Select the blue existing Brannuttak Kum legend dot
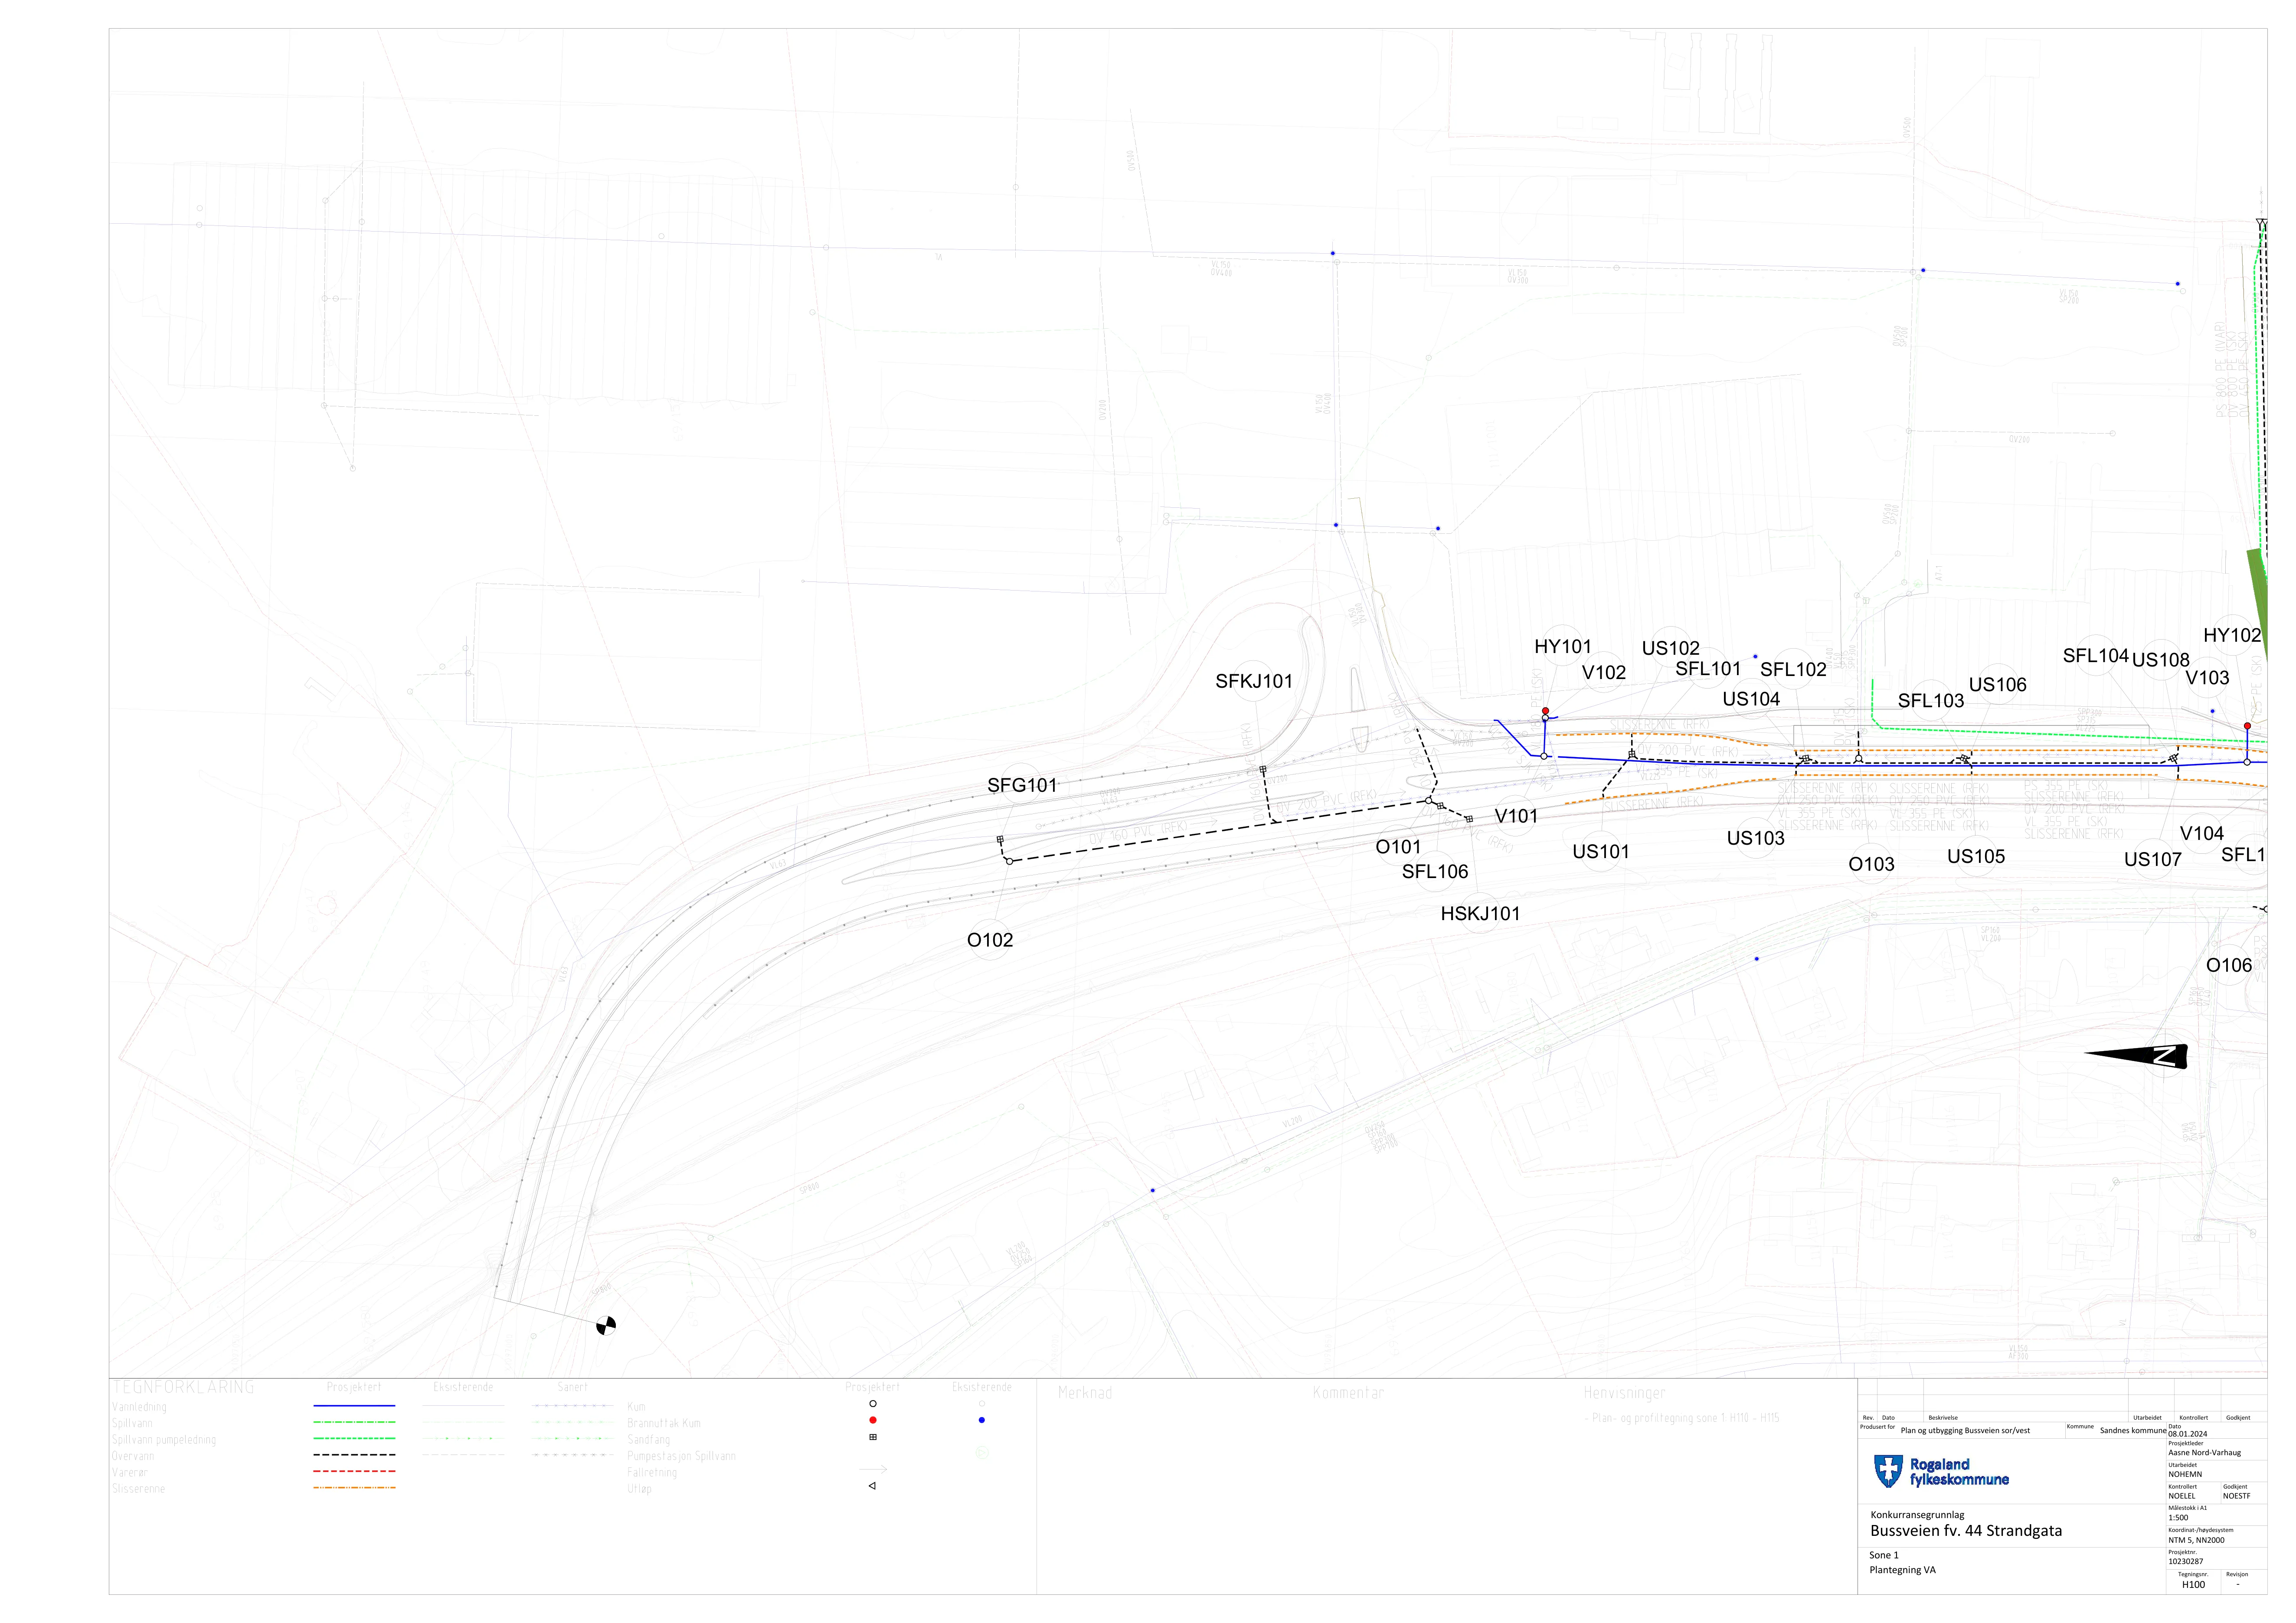The width and height of the screenshot is (2296, 1623). 981,1420
